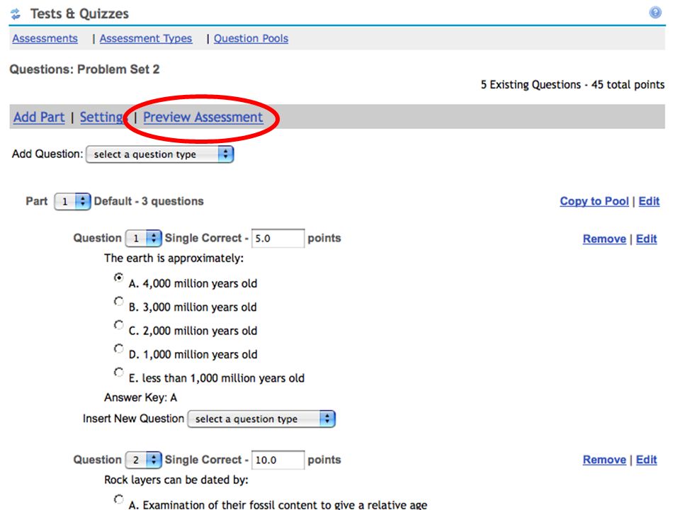This screenshot has width=680, height=510.
Task: Click the 'Questions: Problem Set 2' heading
Action: (84, 69)
